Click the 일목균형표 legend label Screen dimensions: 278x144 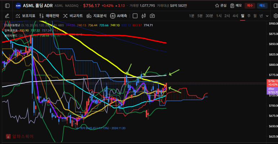point(11,30)
